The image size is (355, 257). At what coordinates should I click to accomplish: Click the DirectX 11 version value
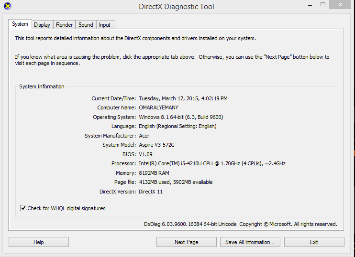(x=151, y=192)
